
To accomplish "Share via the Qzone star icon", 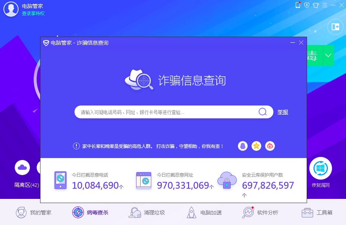I will [256, 146].
